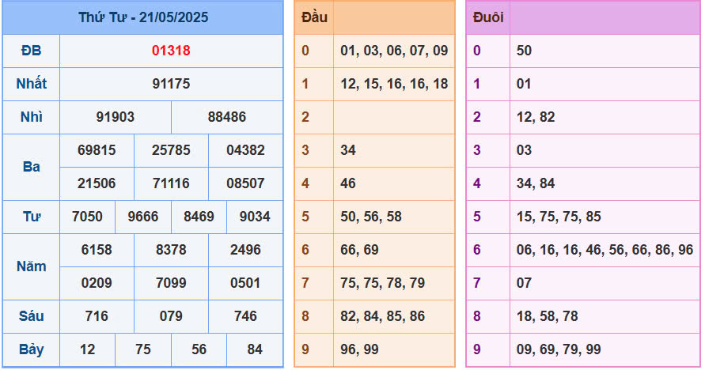
Task: Select the Đuôi row values 15, 75, 75, 85
Action: tap(559, 217)
